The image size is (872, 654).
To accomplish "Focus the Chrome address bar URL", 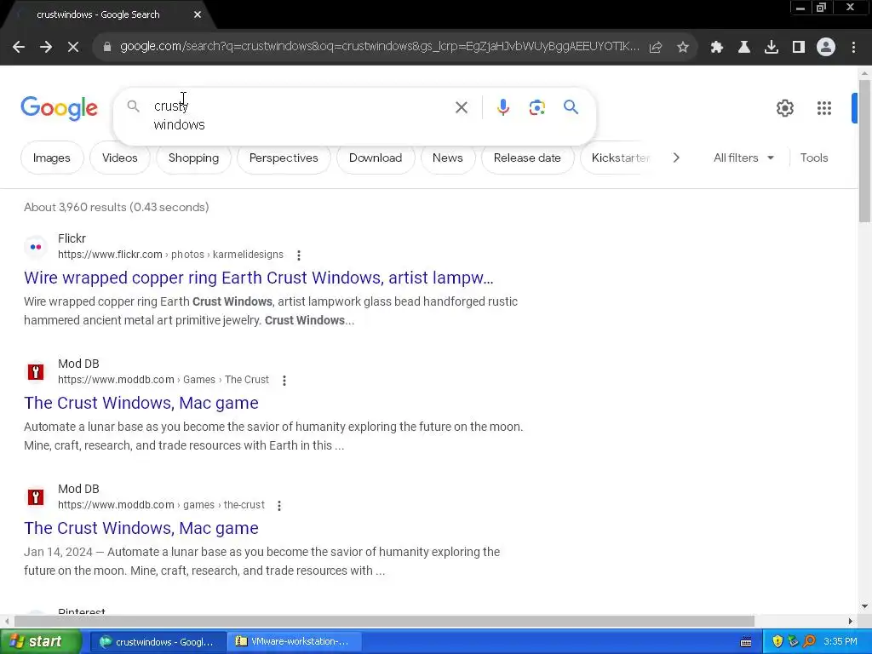I will 380,48.
